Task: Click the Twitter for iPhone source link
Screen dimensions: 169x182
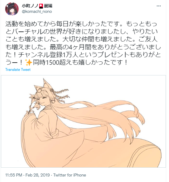Action: [70, 175]
